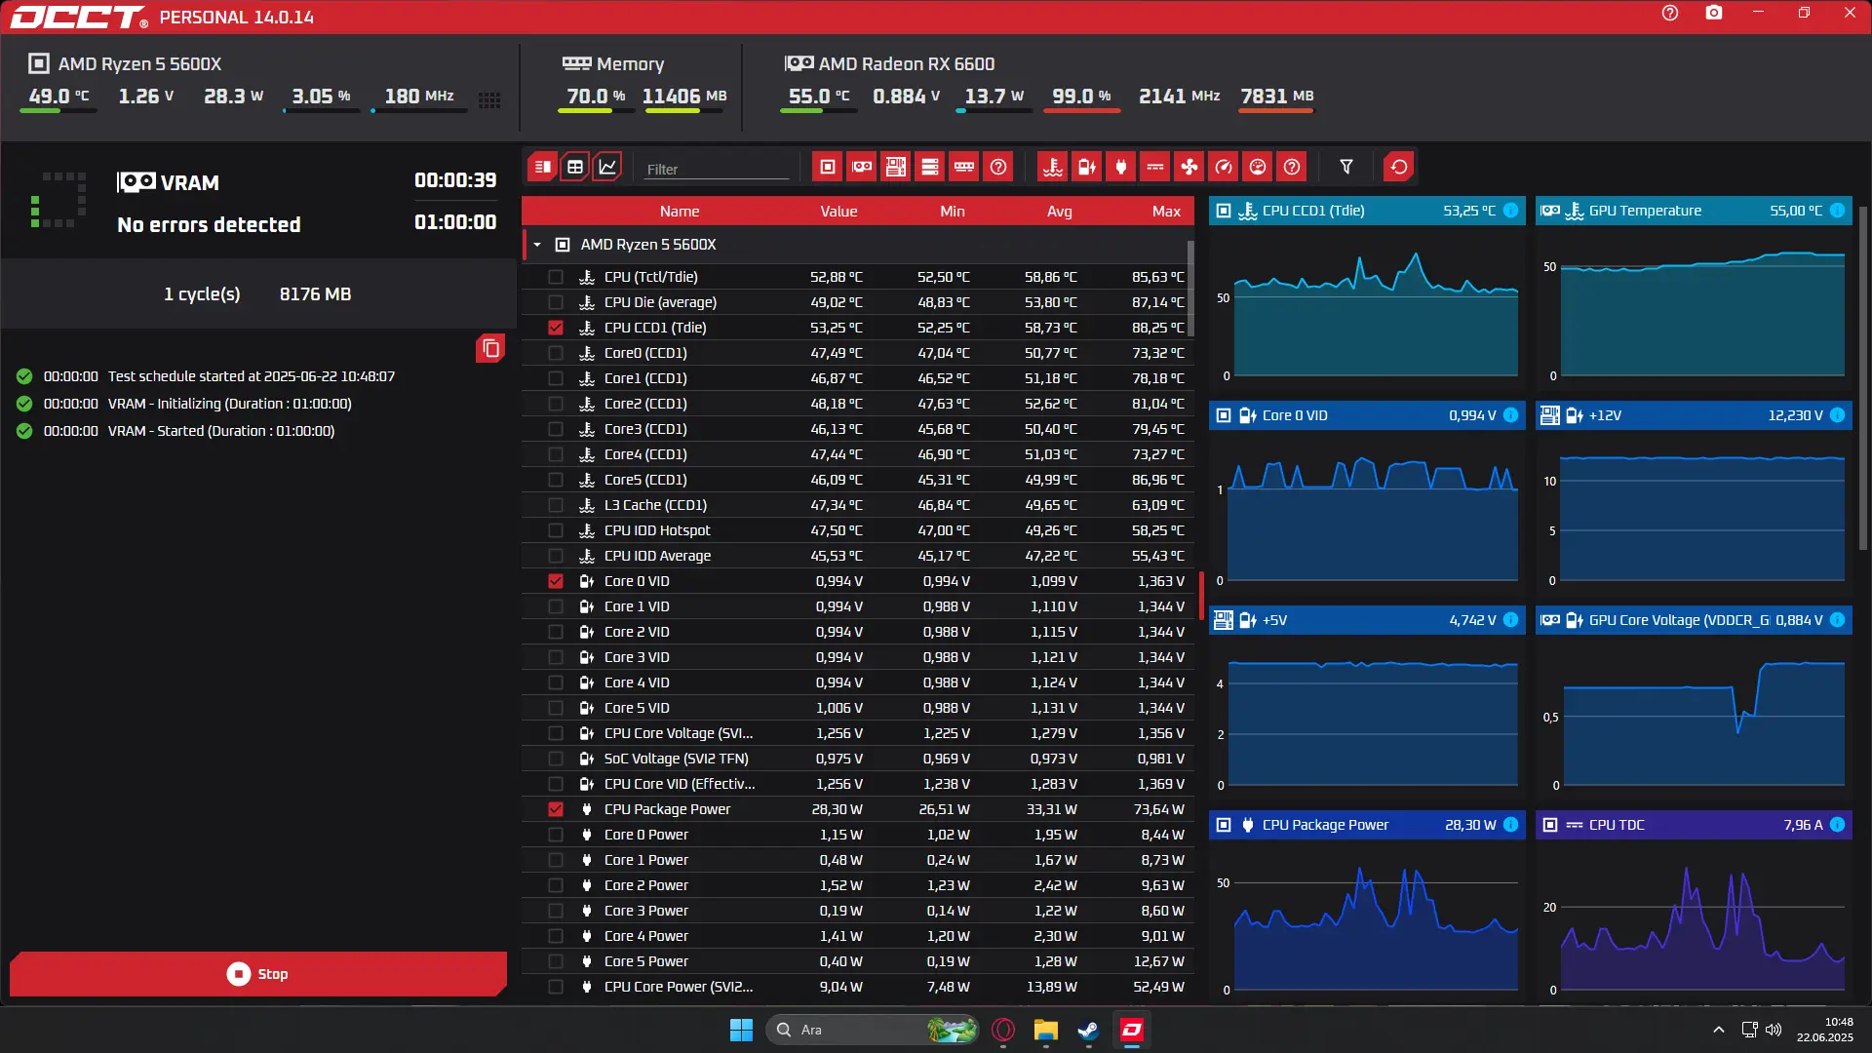Show info for CPU CCD1 (Tdie) graph
Image resolution: width=1872 pixels, height=1053 pixels.
(1510, 211)
